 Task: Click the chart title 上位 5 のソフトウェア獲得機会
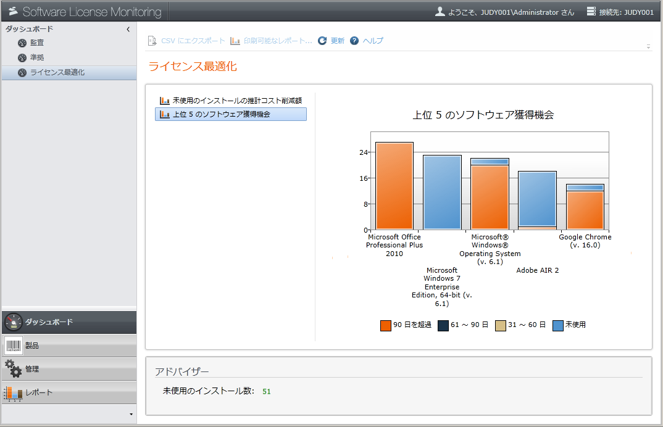[483, 115]
